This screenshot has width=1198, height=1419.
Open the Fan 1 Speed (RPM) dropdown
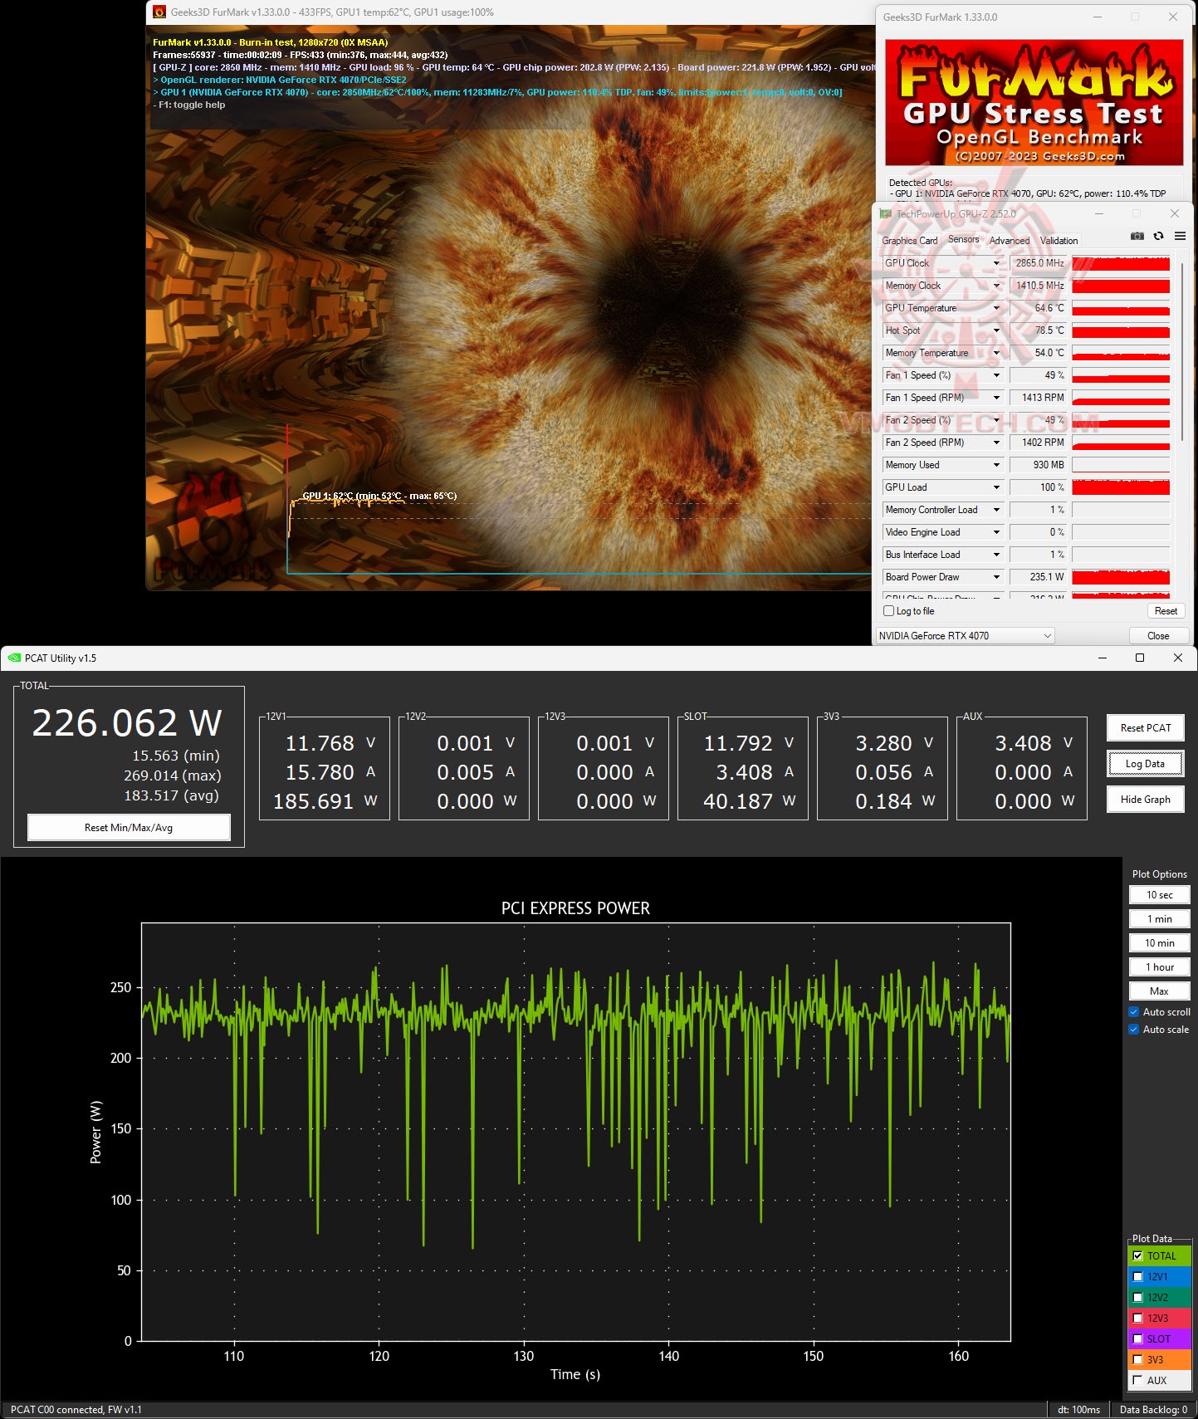pyautogui.click(x=996, y=398)
